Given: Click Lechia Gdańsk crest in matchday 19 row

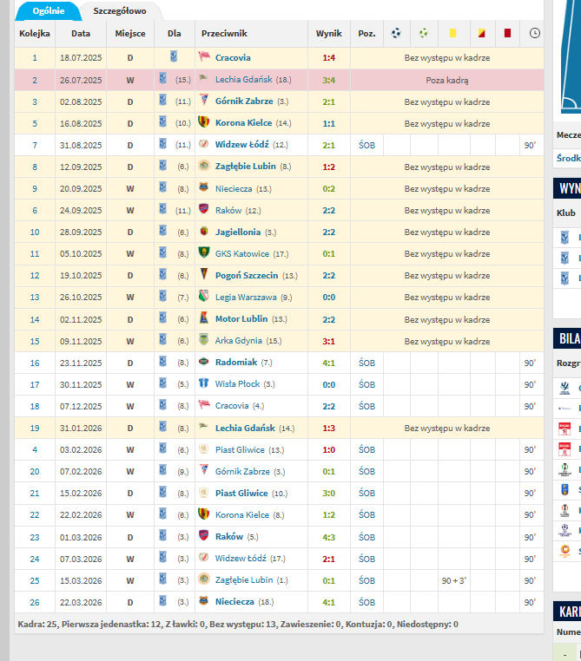Looking at the screenshot, I should click(204, 427).
